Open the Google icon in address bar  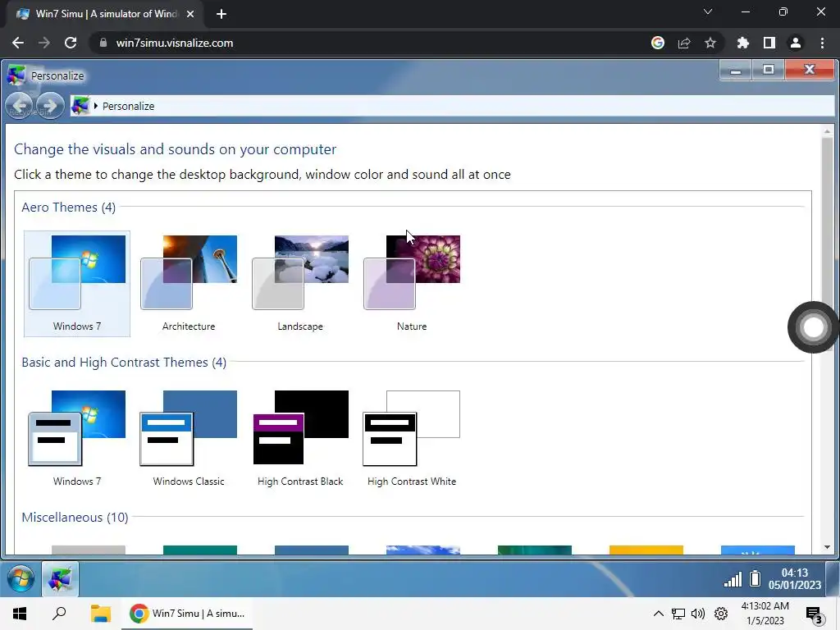[x=658, y=43]
